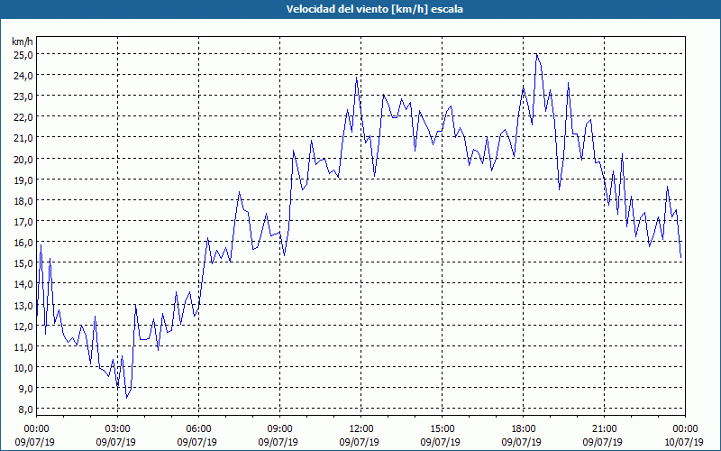Click the 12,0 axis value

[23, 326]
